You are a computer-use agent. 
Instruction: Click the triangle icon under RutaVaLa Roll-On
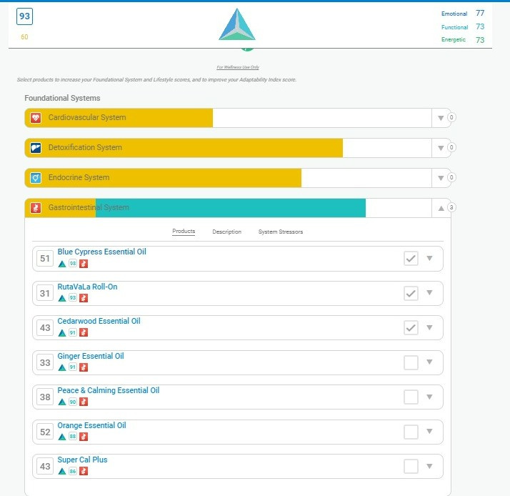[62, 298]
